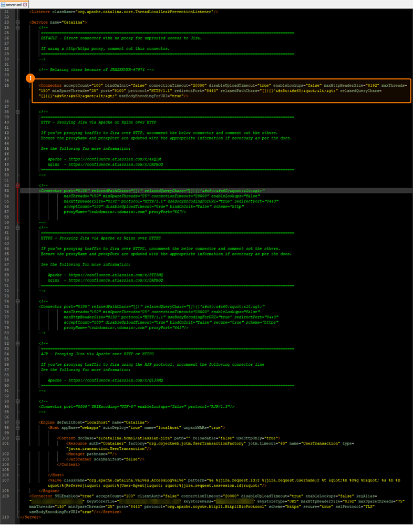Click the highlighted Connector port="8100" line 53
Screen dimensions: 413x525
[152, 191]
